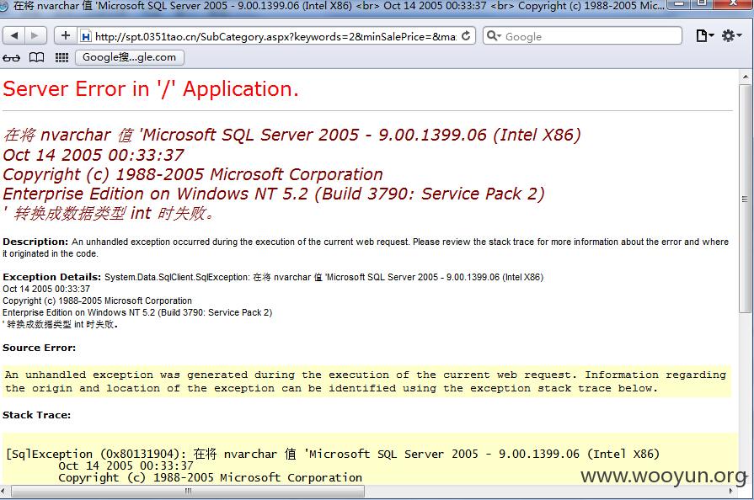The height and width of the screenshot is (500, 754).
Task: Open the Google搜...gle.com bookmark
Action: [130, 57]
